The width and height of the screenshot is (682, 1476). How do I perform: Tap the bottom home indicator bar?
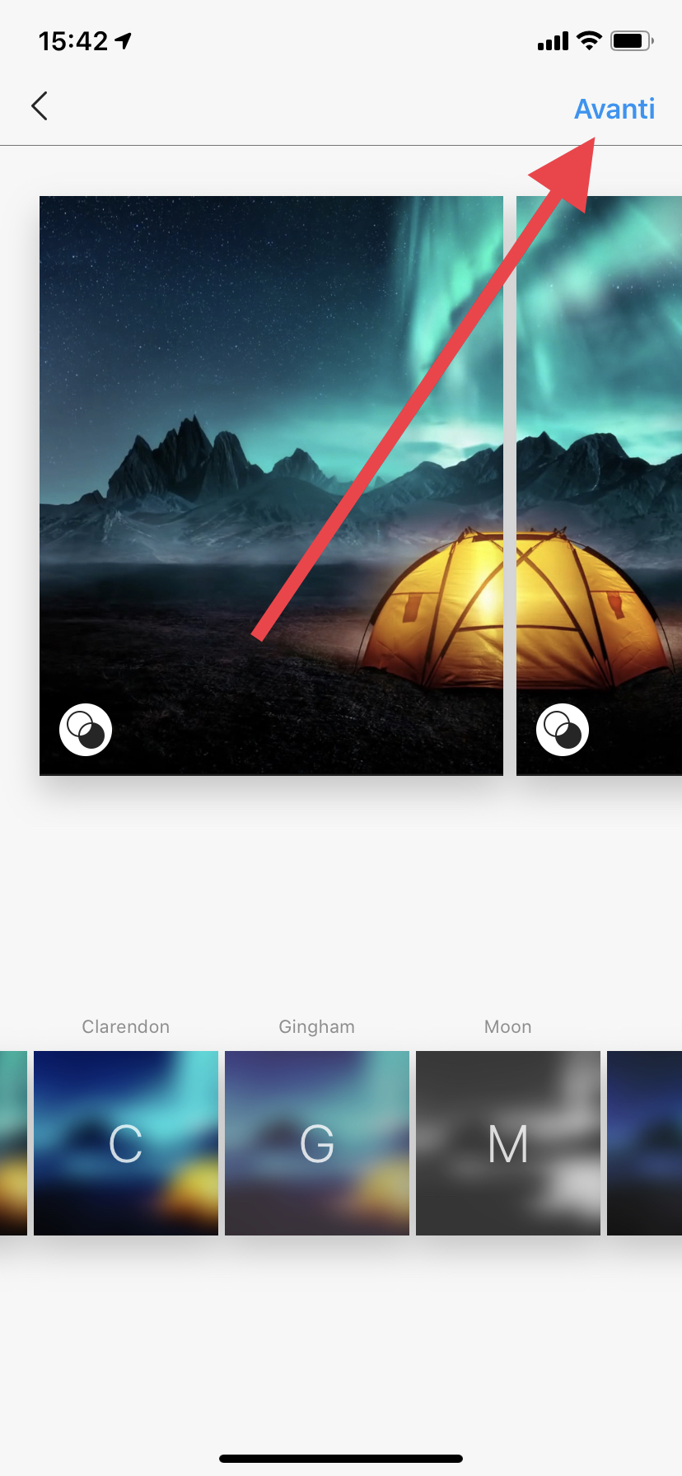click(341, 1459)
